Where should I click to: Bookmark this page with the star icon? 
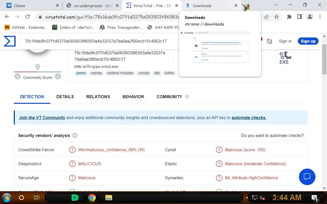click(276, 17)
